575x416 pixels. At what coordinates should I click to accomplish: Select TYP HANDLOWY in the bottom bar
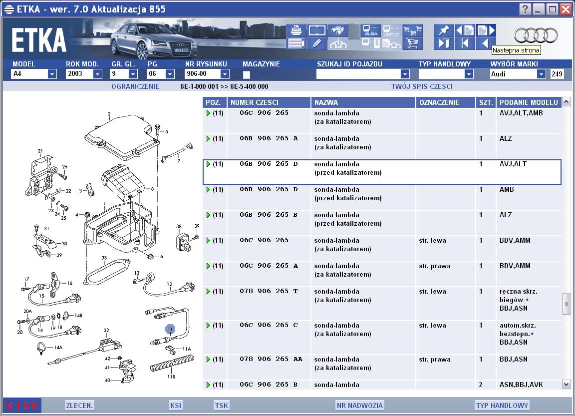point(502,406)
